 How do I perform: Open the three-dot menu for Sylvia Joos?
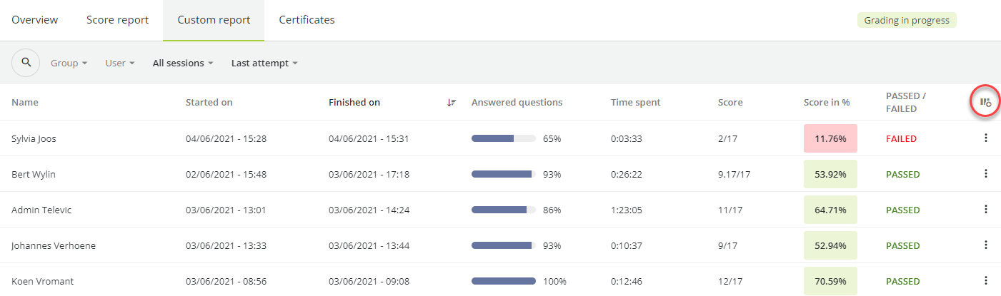click(x=986, y=138)
